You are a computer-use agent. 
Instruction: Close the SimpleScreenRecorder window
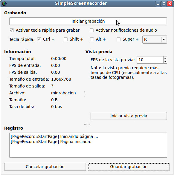click(x=170, y=4)
